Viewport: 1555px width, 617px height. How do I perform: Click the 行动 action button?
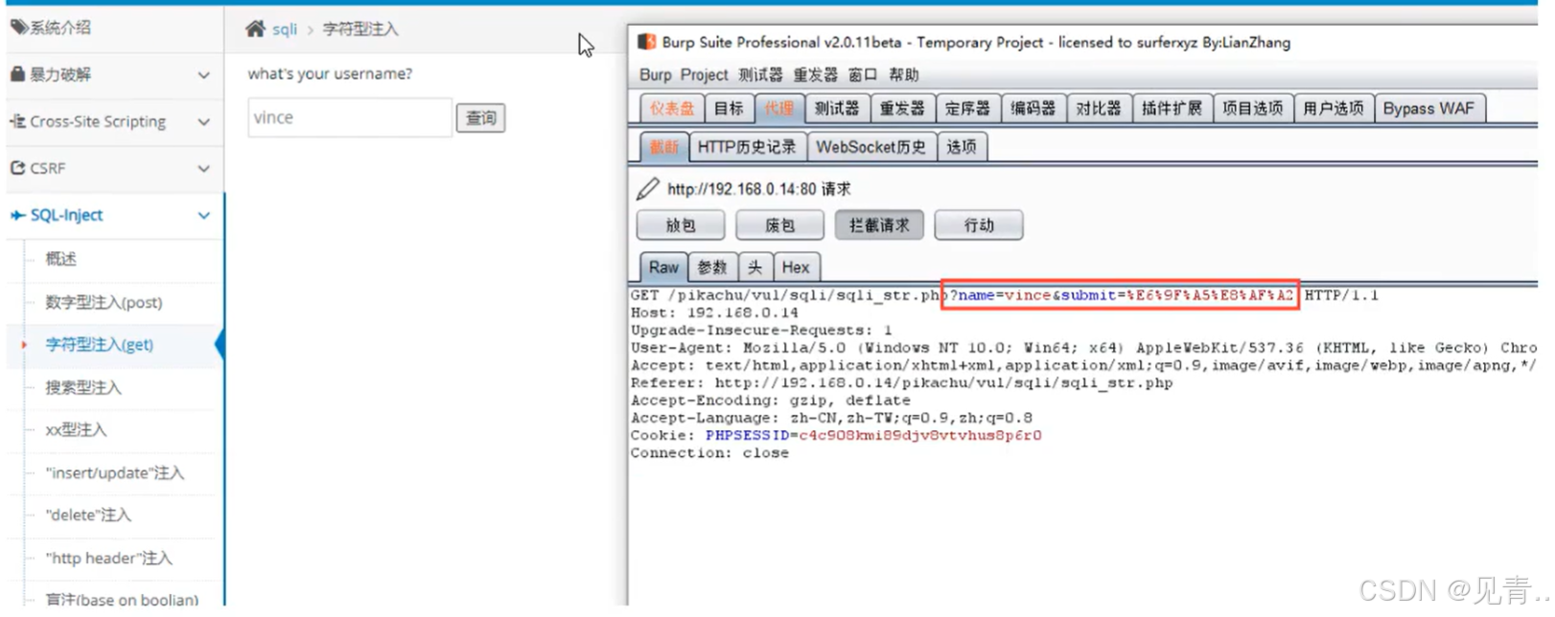[x=979, y=225]
